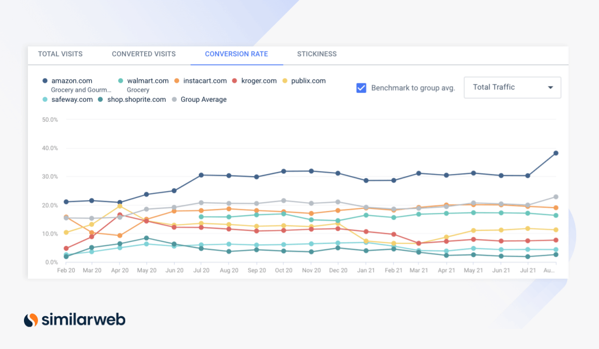Select the Conversion Rate tab

click(236, 54)
